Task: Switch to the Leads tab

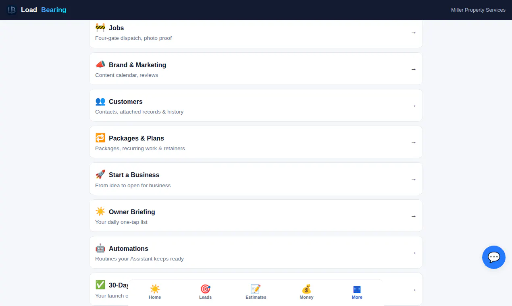Action: point(205,292)
